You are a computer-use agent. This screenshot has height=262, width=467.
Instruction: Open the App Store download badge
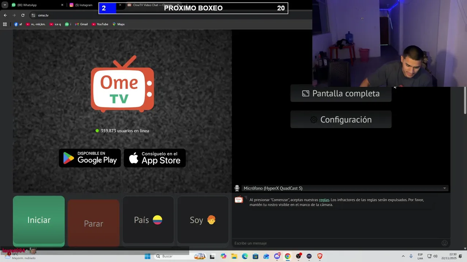click(x=155, y=158)
